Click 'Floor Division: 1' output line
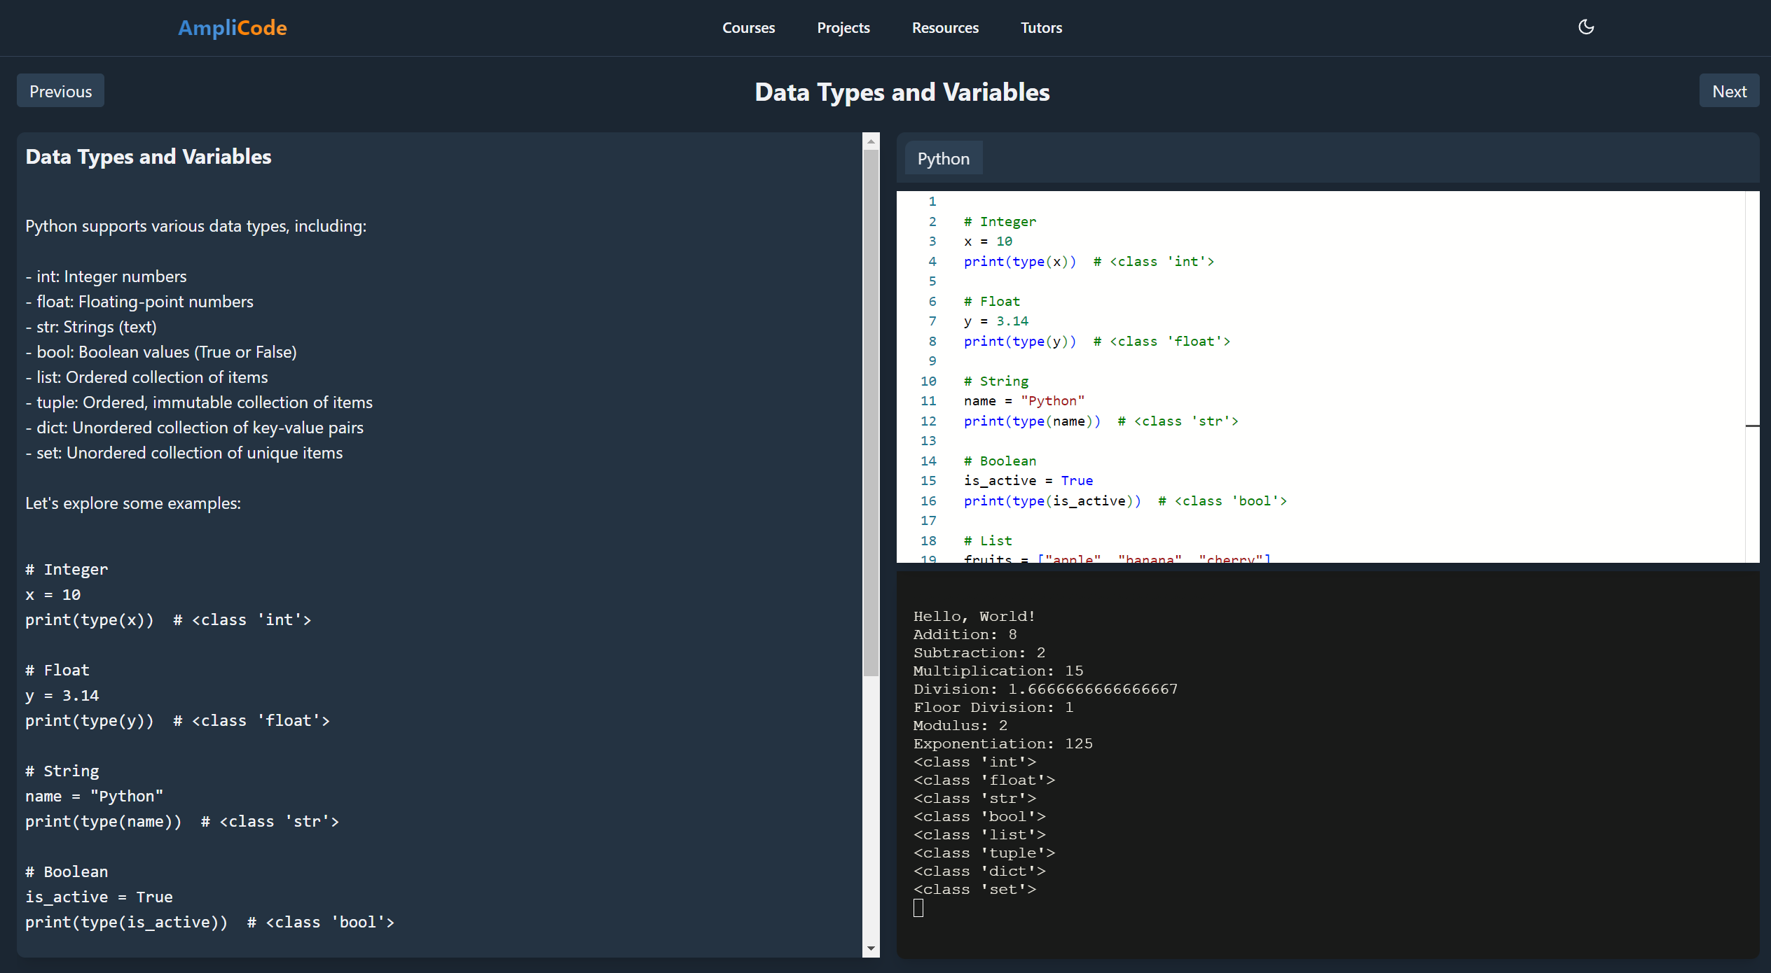The width and height of the screenshot is (1771, 973). pos(993,708)
